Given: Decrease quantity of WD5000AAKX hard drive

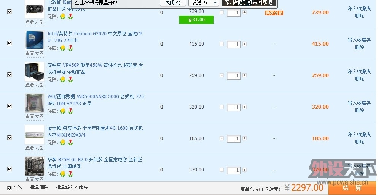Looking at the screenshot, I should pos(221,107).
